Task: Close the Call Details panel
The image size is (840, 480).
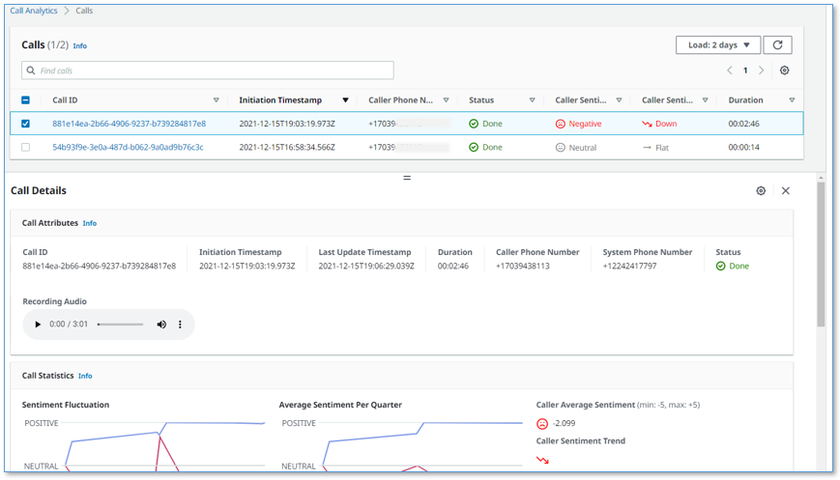Action: 785,190
